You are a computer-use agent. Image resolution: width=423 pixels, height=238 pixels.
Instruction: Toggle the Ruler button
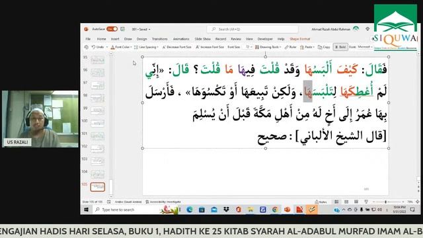[291, 47]
